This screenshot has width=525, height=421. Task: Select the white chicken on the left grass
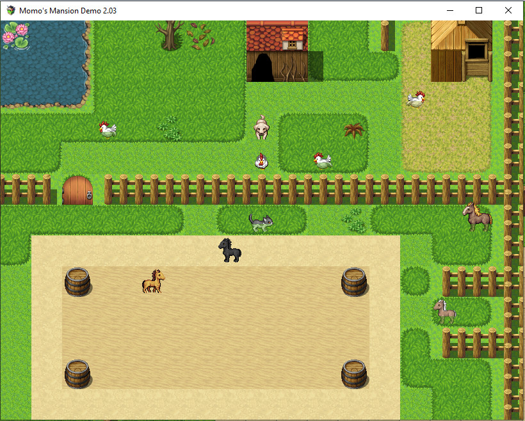(x=106, y=129)
